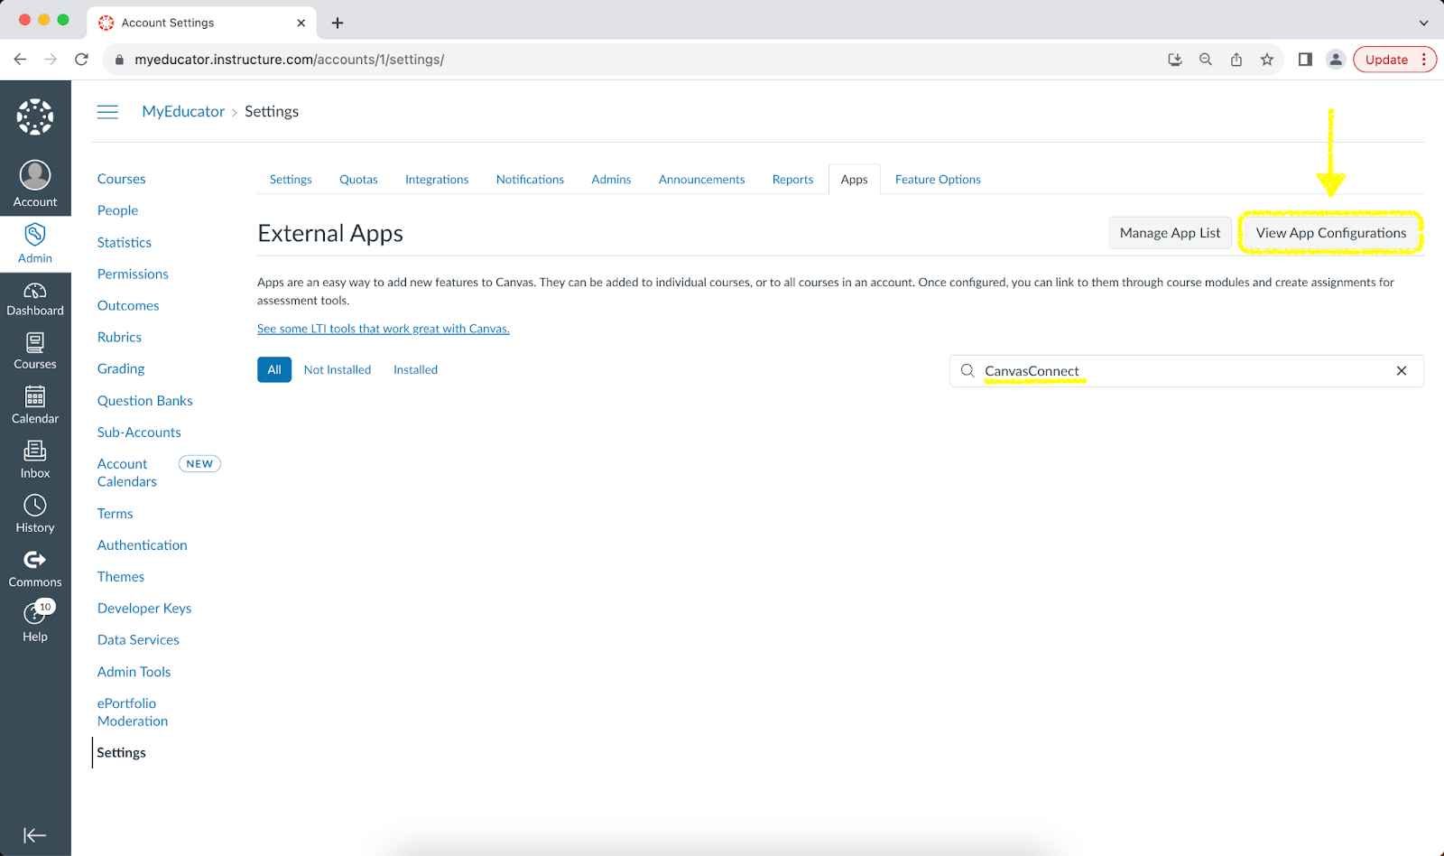Bookmark page with the star icon
The height and width of the screenshot is (856, 1444).
coord(1267,60)
